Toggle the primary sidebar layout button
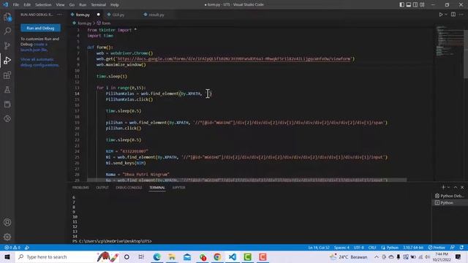 point(401,4)
